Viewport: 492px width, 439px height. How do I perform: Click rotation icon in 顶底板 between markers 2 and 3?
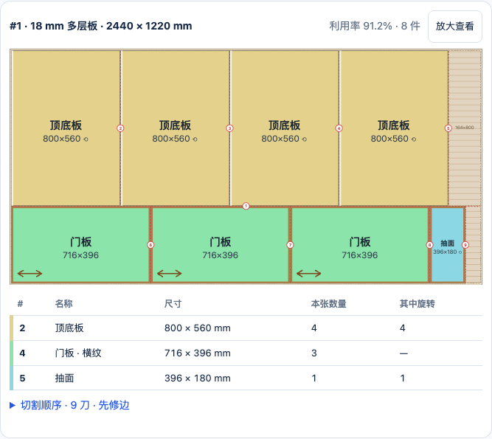point(195,139)
